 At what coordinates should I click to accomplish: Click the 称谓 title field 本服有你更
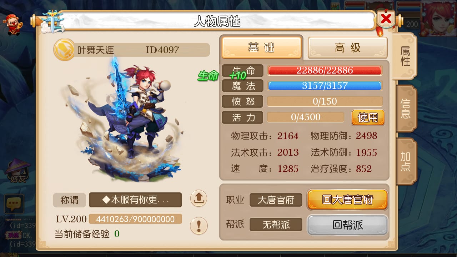[x=135, y=200]
